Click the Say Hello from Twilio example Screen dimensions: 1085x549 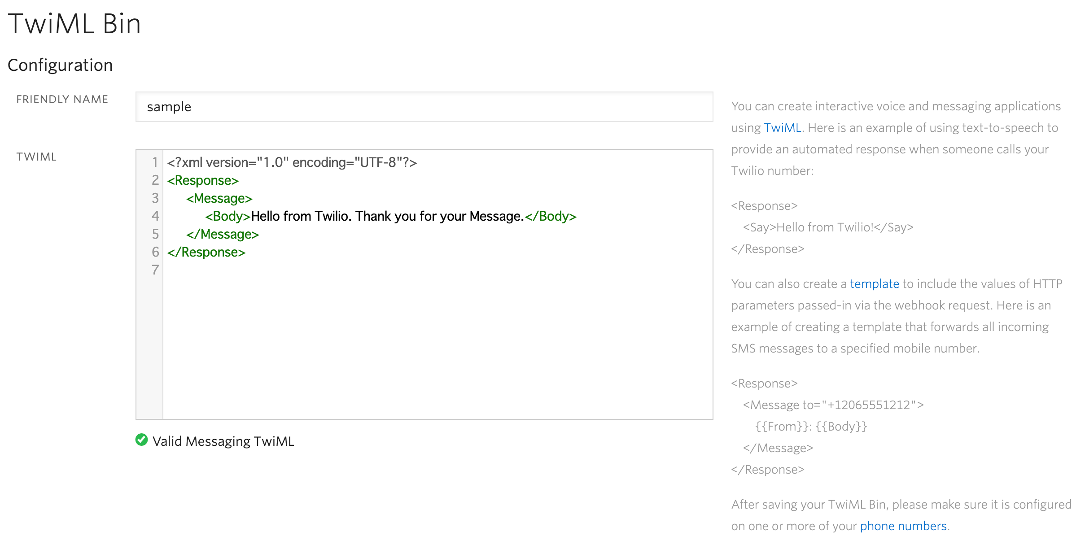pyautogui.click(x=828, y=227)
